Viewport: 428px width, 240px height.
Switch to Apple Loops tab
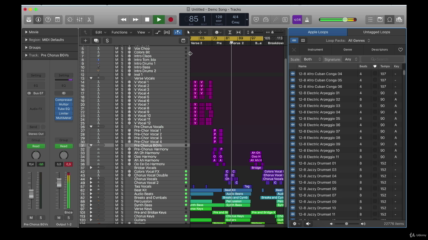pyautogui.click(x=318, y=32)
